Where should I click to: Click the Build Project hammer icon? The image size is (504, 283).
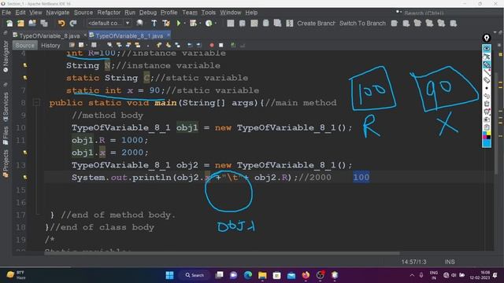pos(154,23)
